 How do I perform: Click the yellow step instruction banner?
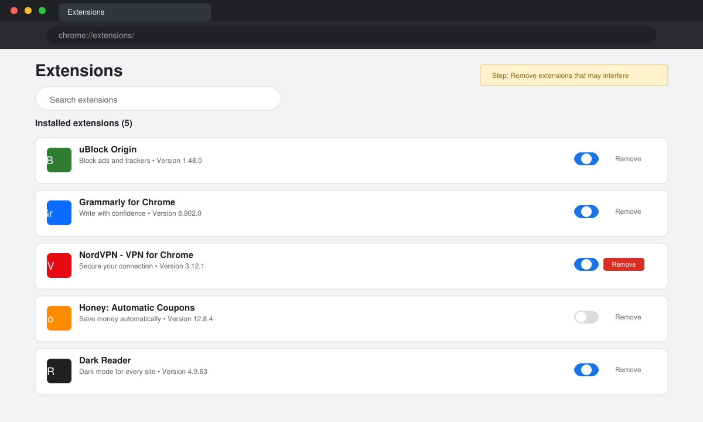click(x=574, y=75)
